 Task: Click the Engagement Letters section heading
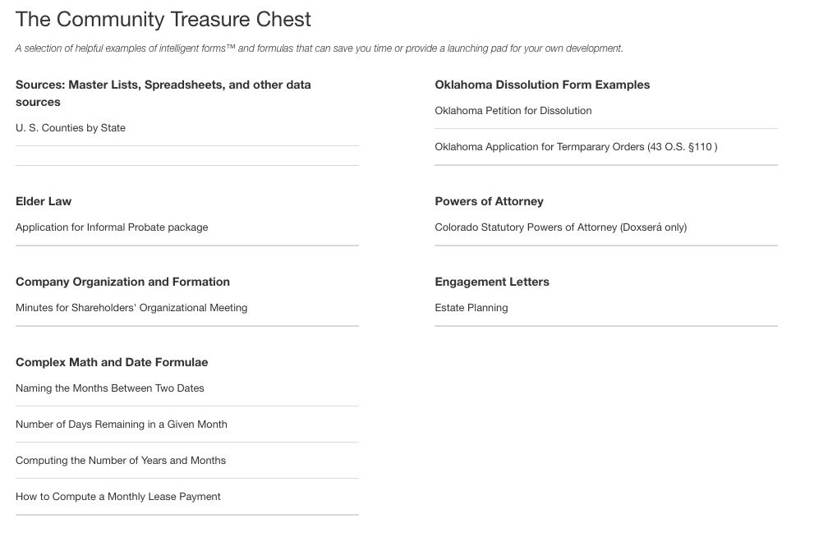click(492, 282)
